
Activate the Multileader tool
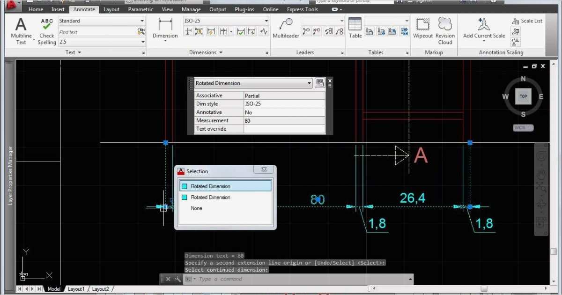[286, 29]
